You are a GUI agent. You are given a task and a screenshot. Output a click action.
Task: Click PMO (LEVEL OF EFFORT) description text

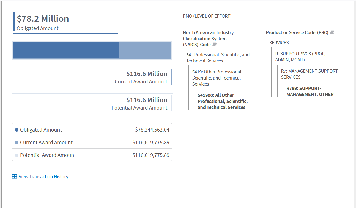pos(207,16)
